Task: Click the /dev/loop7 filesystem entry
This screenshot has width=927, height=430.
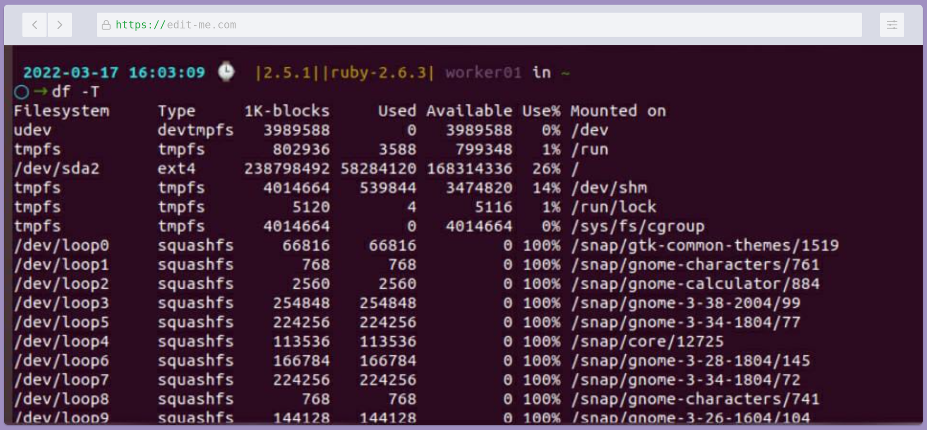Action: point(62,380)
